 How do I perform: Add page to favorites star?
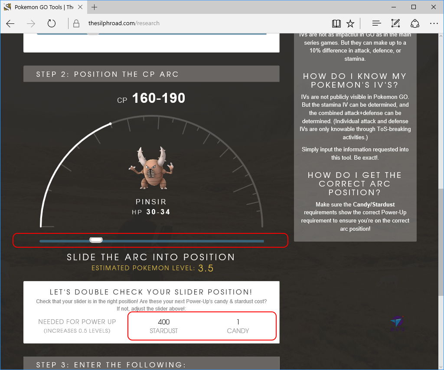pyautogui.click(x=350, y=23)
